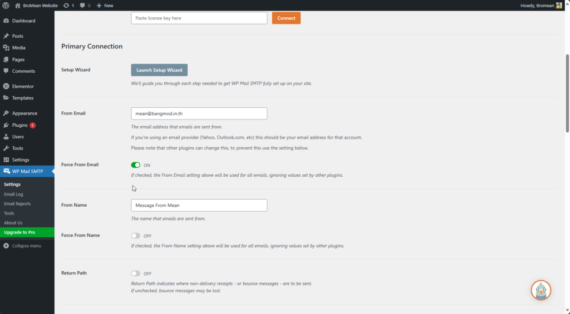
Task: Click the Elementor icon in sidebar
Action: point(6,87)
